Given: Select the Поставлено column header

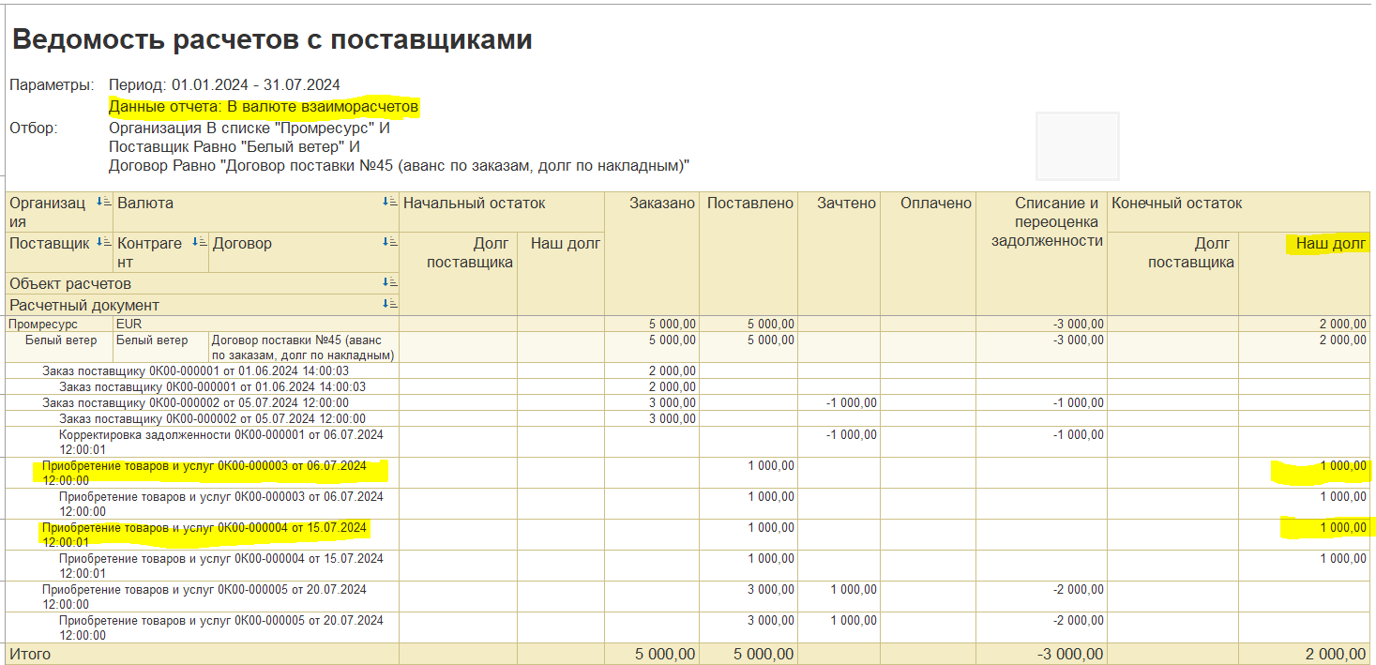Looking at the screenshot, I should pyautogui.click(x=750, y=203).
